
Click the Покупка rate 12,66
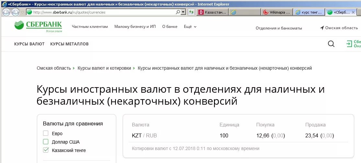pyautogui.click(x=263, y=135)
